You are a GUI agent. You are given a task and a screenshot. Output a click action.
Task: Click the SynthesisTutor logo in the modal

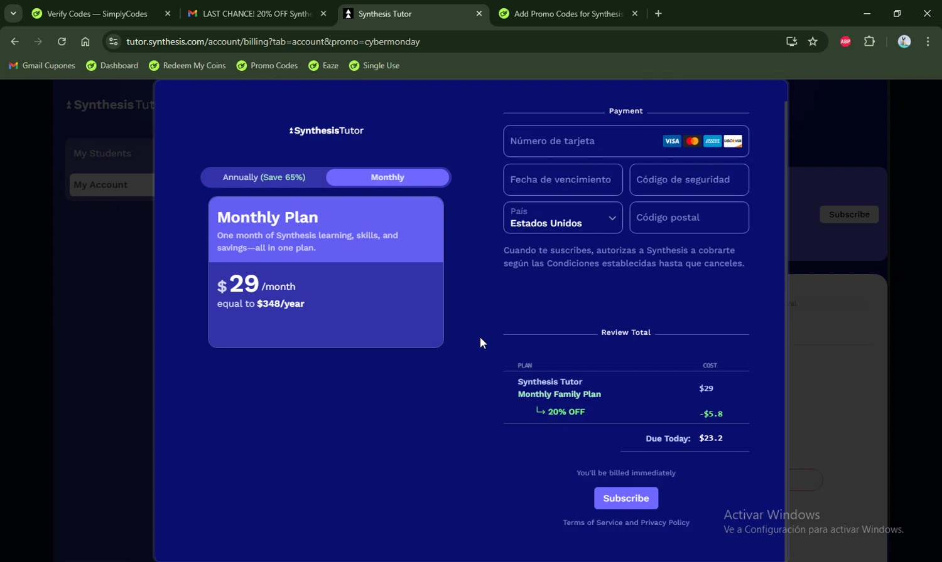click(x=326, y=130)
